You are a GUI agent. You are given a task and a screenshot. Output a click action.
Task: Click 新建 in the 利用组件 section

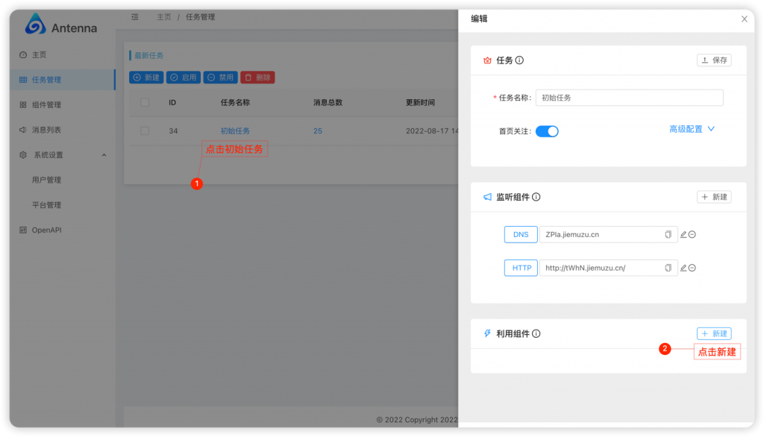pos(713,333)
